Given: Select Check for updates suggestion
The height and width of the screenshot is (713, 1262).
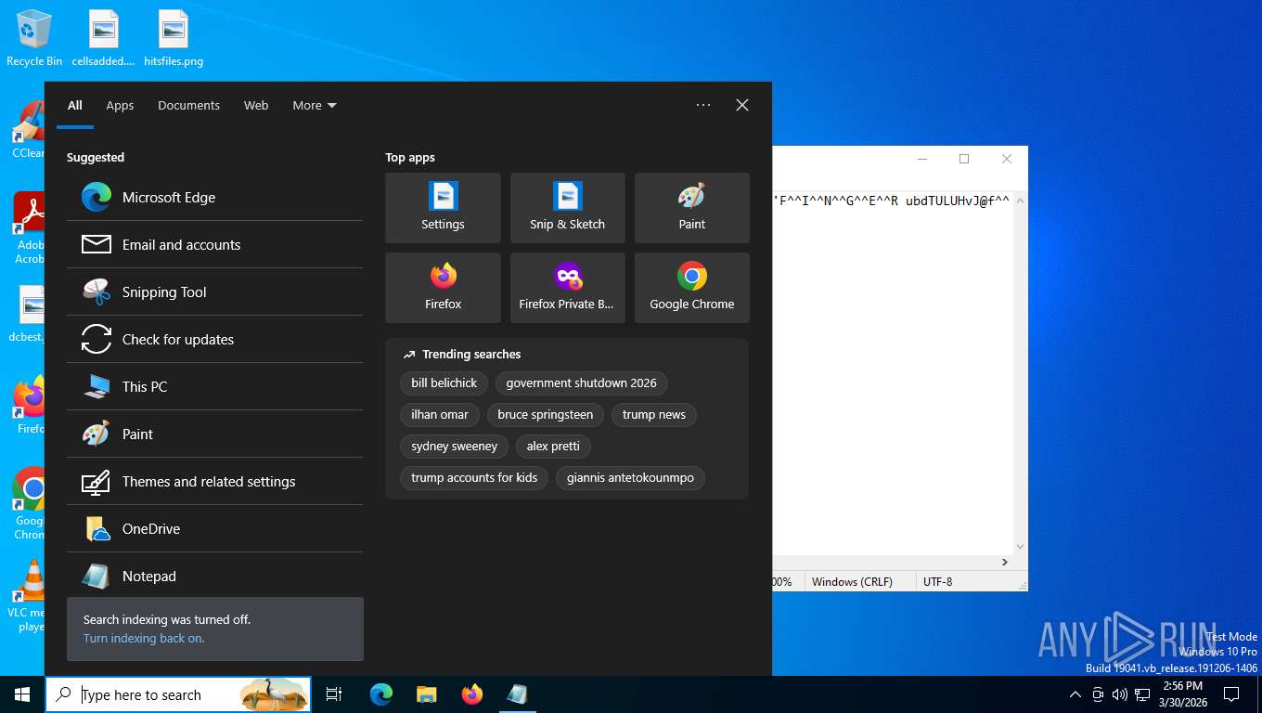Looking at the screenshot, I should point(214,339).
